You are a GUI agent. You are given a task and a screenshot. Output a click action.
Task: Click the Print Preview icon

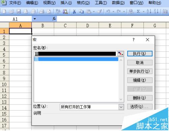tap(49, 11)
